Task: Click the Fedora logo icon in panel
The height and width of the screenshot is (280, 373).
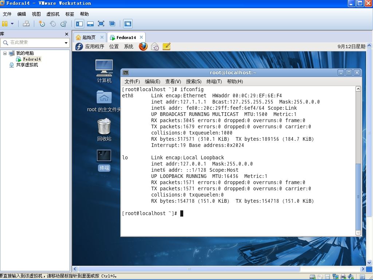Action: (x=79, y=46)
